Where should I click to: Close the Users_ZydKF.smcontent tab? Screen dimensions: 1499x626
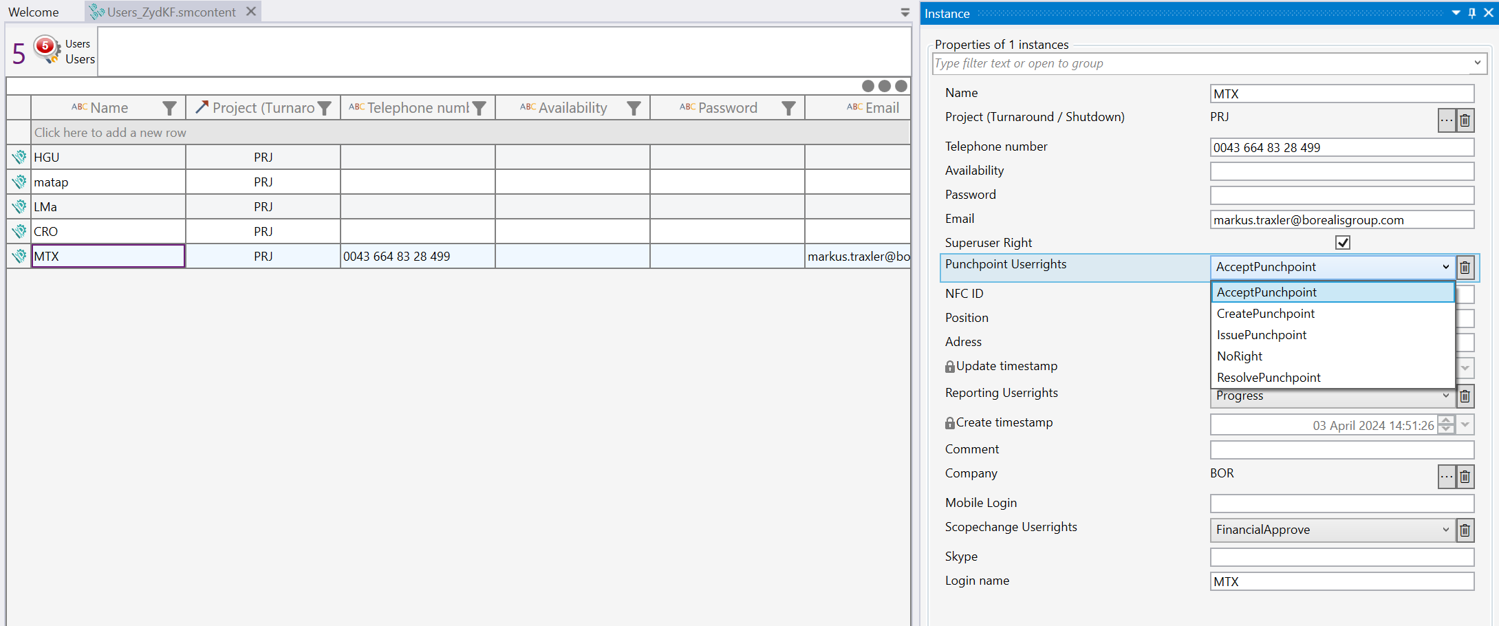[251, 12]
